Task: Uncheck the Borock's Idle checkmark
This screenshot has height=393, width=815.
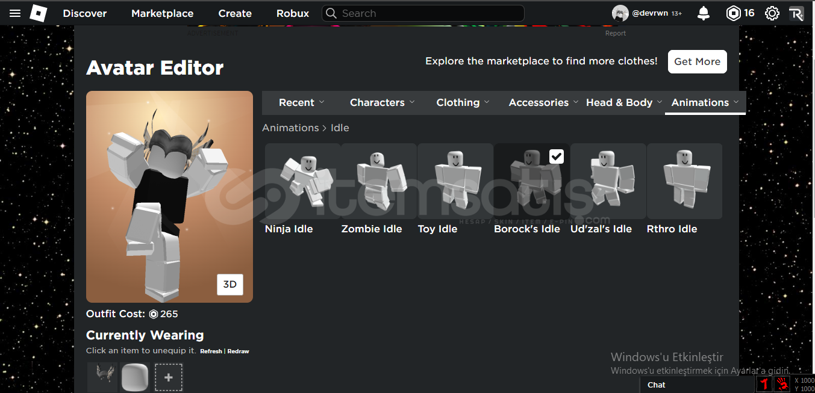Action: click(x=557, y=156)
